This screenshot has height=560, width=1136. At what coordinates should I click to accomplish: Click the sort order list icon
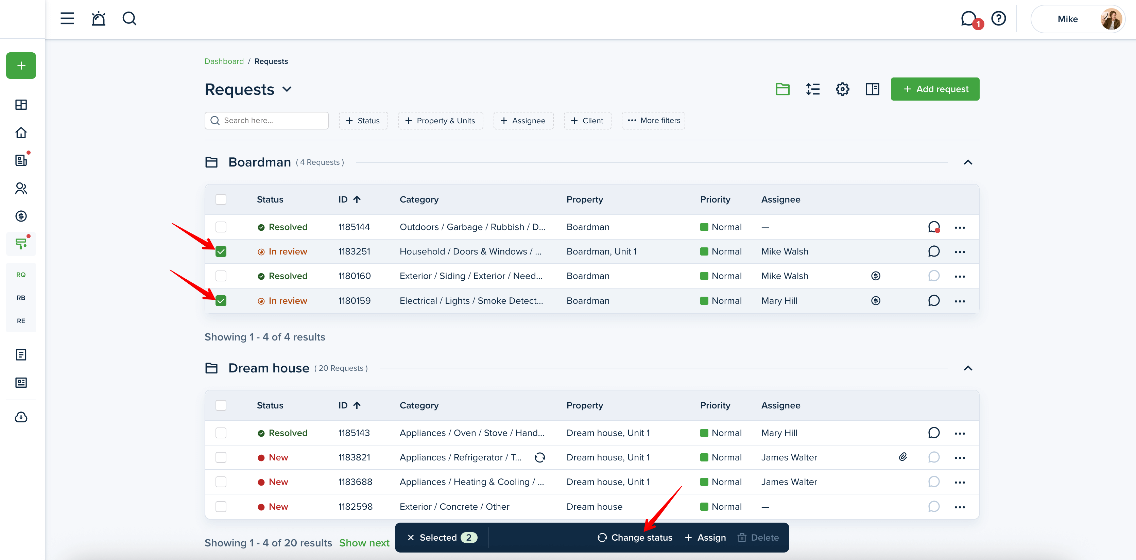point(812,89)
